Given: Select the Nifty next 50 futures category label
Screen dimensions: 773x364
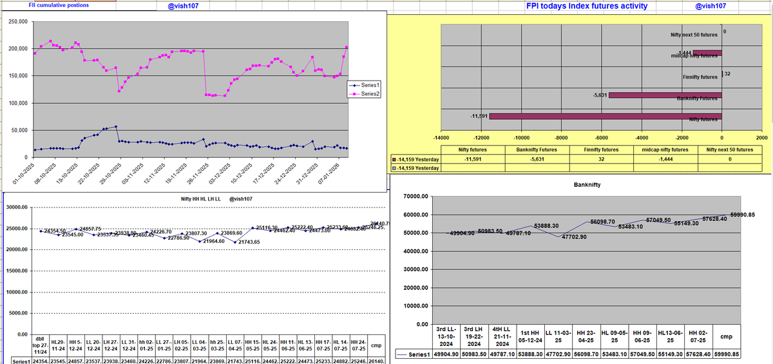Looking at the screenshot, I should [x=694, y=35].
